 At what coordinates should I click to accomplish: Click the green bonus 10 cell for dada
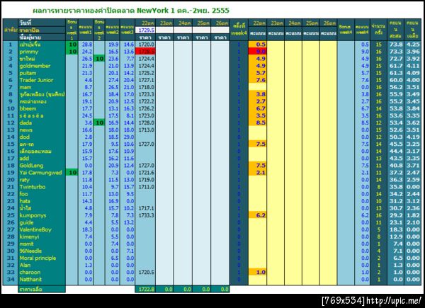99,122
